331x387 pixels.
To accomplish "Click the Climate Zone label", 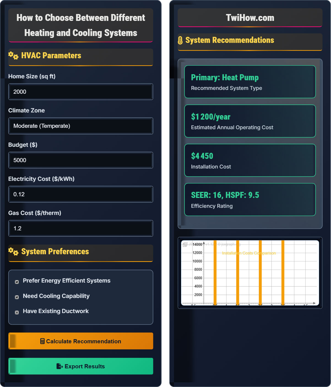I will pos(26,110).
